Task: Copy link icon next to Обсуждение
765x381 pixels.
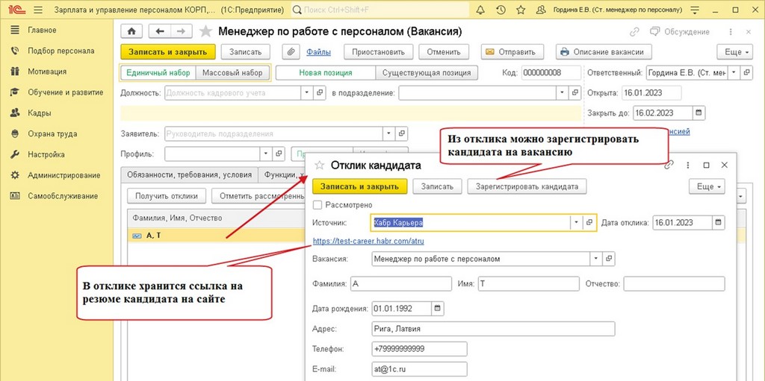Action: [x=634, y=31]
